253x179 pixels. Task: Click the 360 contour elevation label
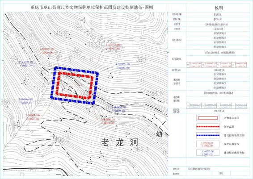coord(141,59)
